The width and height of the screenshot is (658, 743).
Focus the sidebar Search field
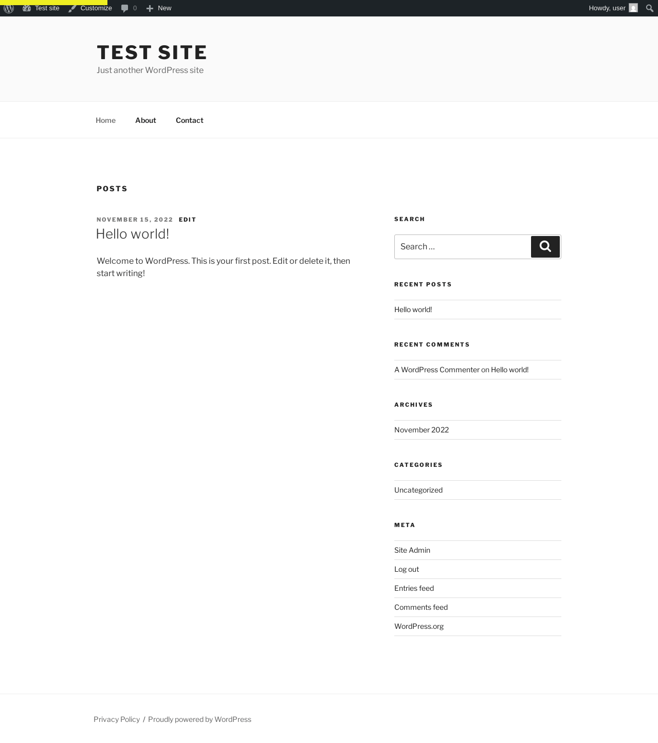[x=463, y=247]
